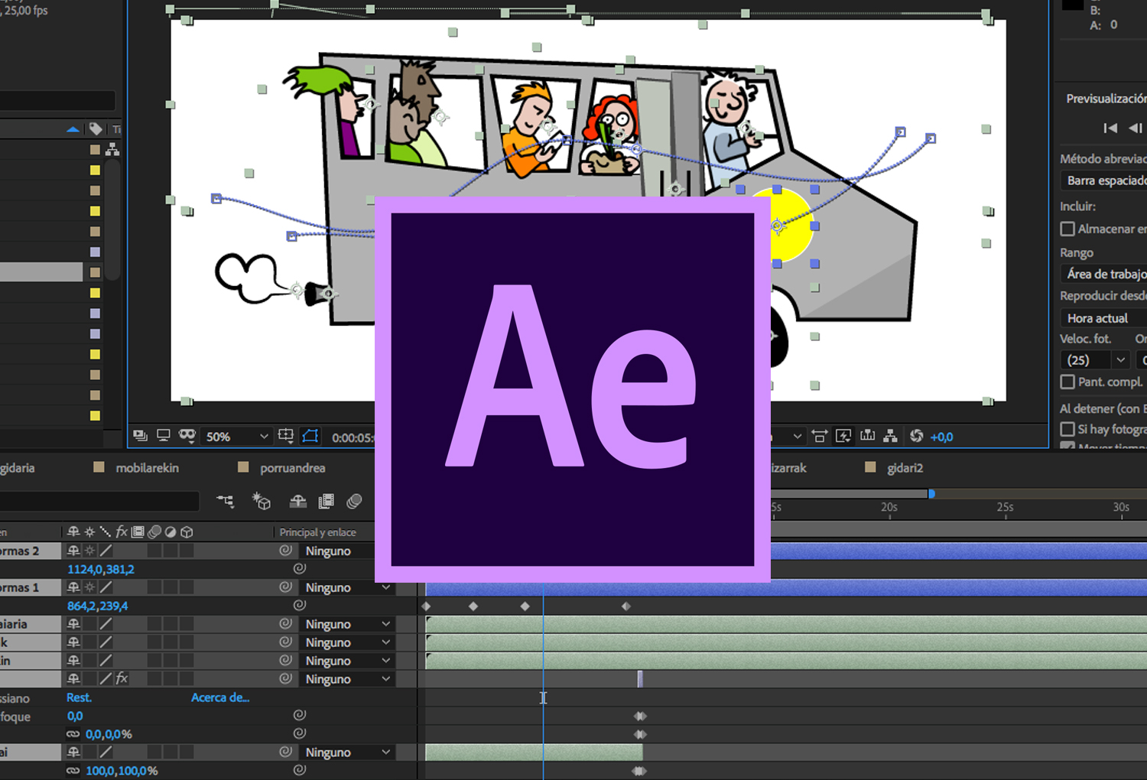The width and height of the screenshot is (1147, 780).
Task: Click the Rest. reset link
Action: (79, 697)
